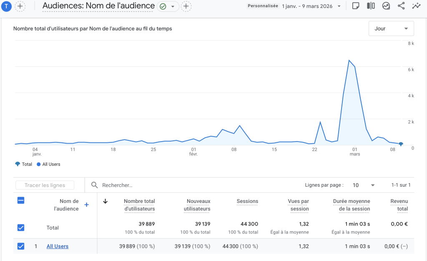Change the rows per page dropdown
Image resolution: width=427 pixels, height=261 pixels.
(x=364, y=185)
